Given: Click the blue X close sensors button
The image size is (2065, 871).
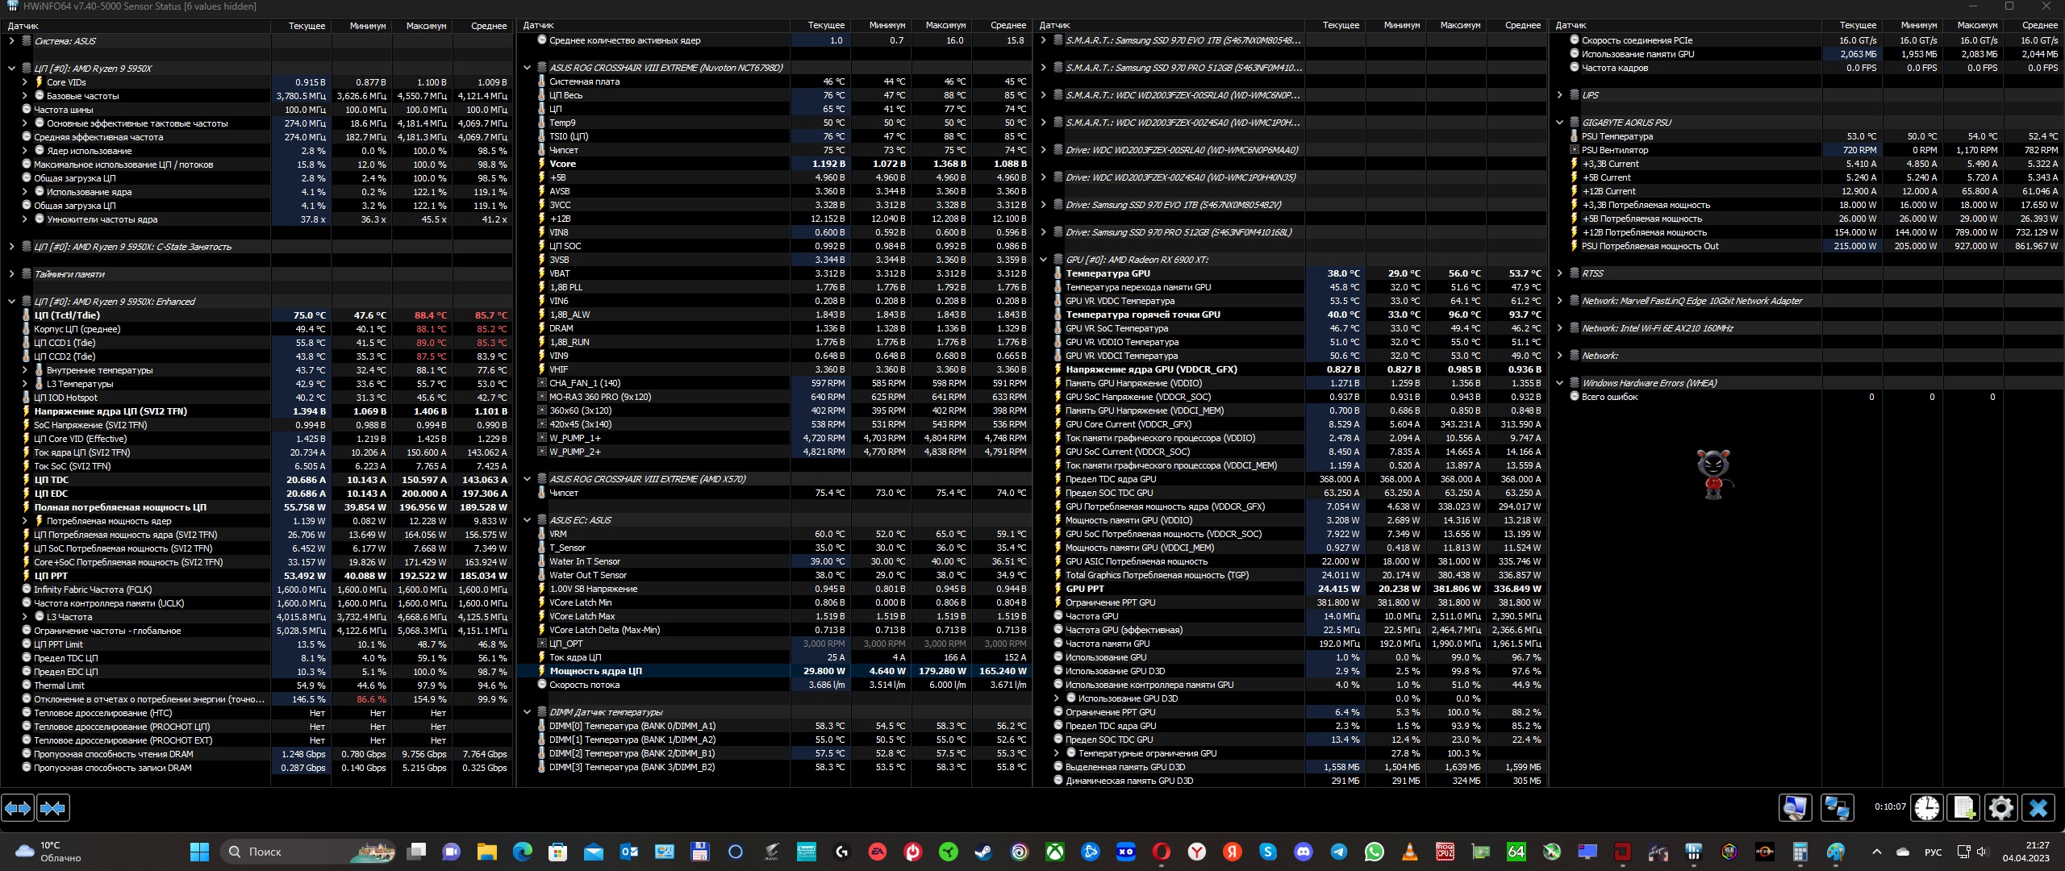Looking at the screenshot, I should tap(2038, 807).
